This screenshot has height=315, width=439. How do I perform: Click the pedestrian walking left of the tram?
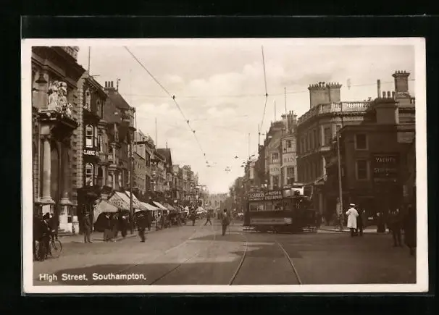click(225, 221)
